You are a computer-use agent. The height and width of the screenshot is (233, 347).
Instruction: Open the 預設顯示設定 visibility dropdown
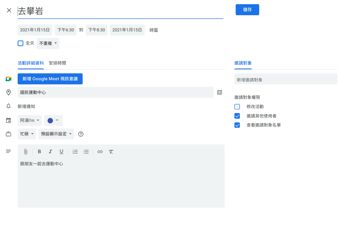click(x=56, y=134)
